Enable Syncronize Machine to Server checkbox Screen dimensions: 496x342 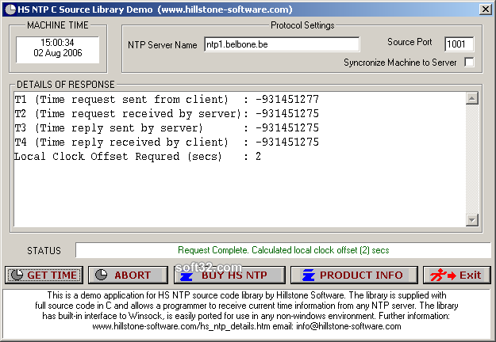(469, 63)
